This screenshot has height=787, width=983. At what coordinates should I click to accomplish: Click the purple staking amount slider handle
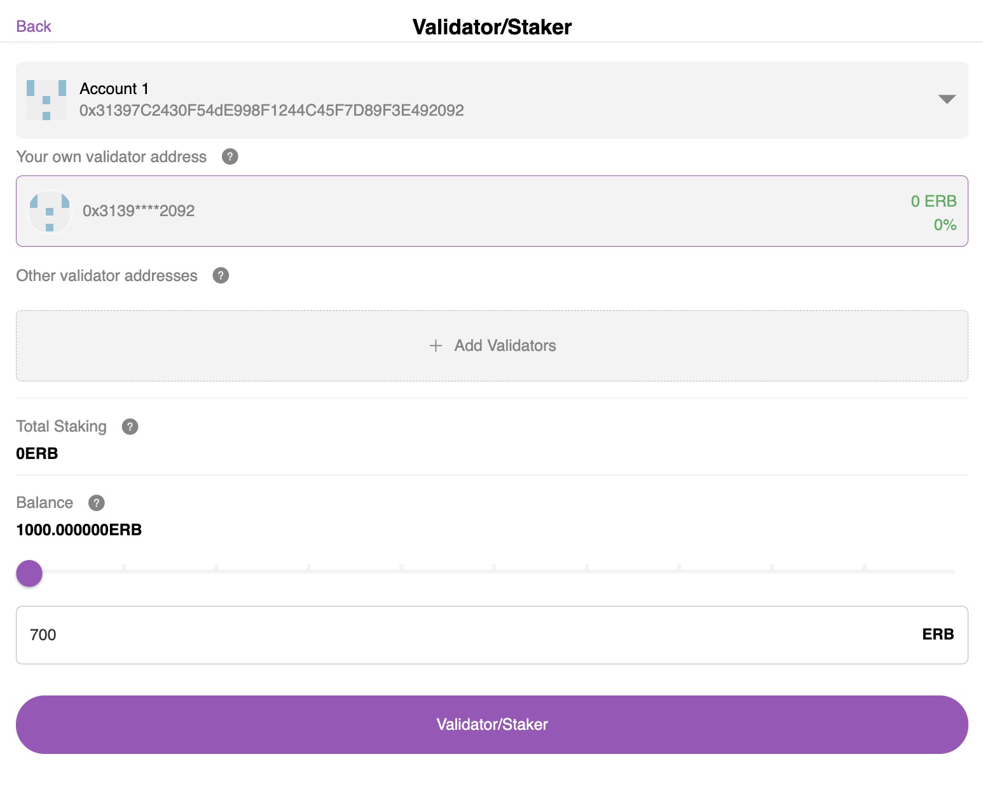(29, 573)
